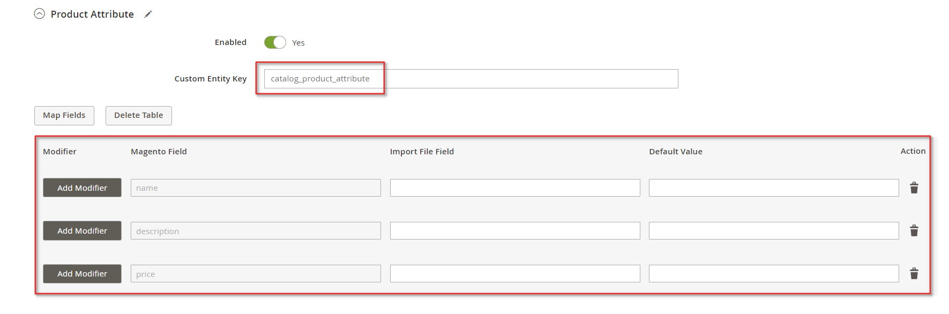Click the pencil edit icon beside Product Attribute

point(148,14)
